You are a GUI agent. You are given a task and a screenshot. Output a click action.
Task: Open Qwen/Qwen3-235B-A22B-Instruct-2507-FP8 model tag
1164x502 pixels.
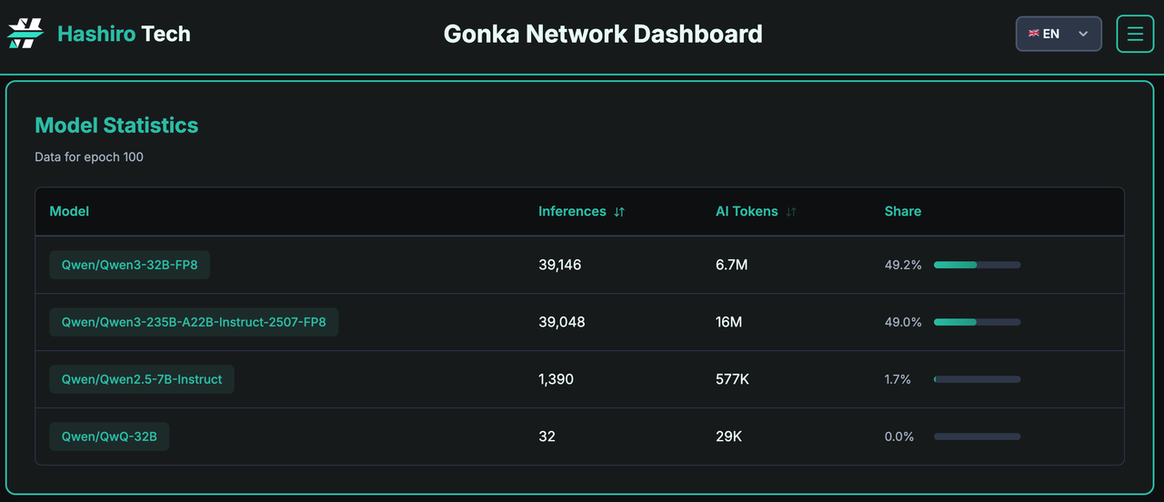tap(194, 322)
